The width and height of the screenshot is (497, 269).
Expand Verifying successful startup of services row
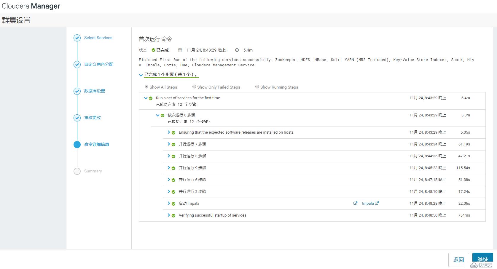(169, 215)
